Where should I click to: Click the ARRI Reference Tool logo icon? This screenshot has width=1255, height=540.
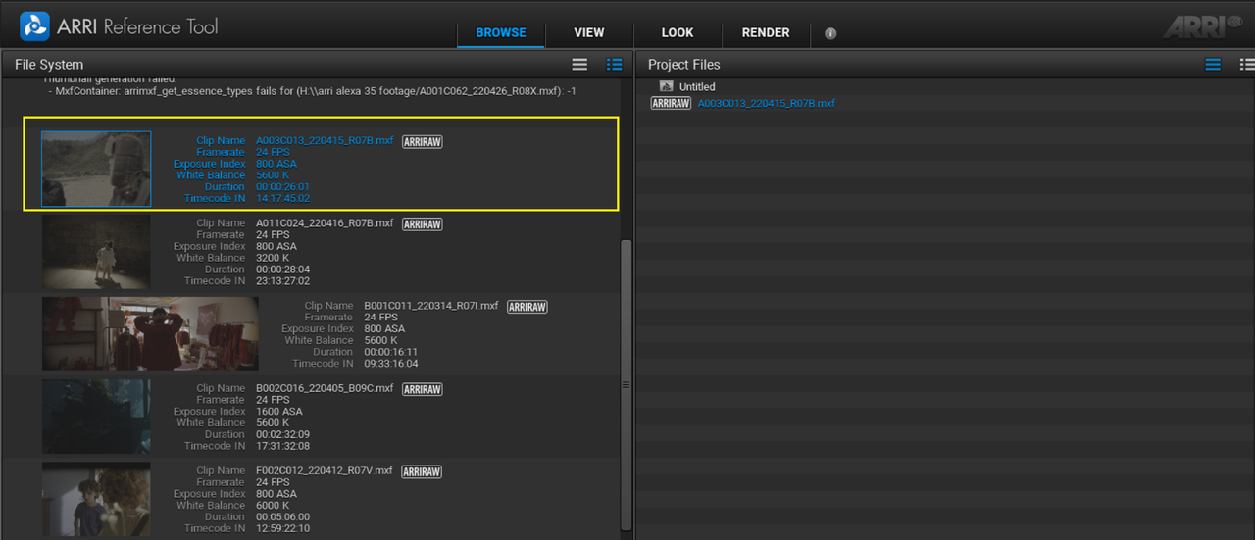(34, 25)
